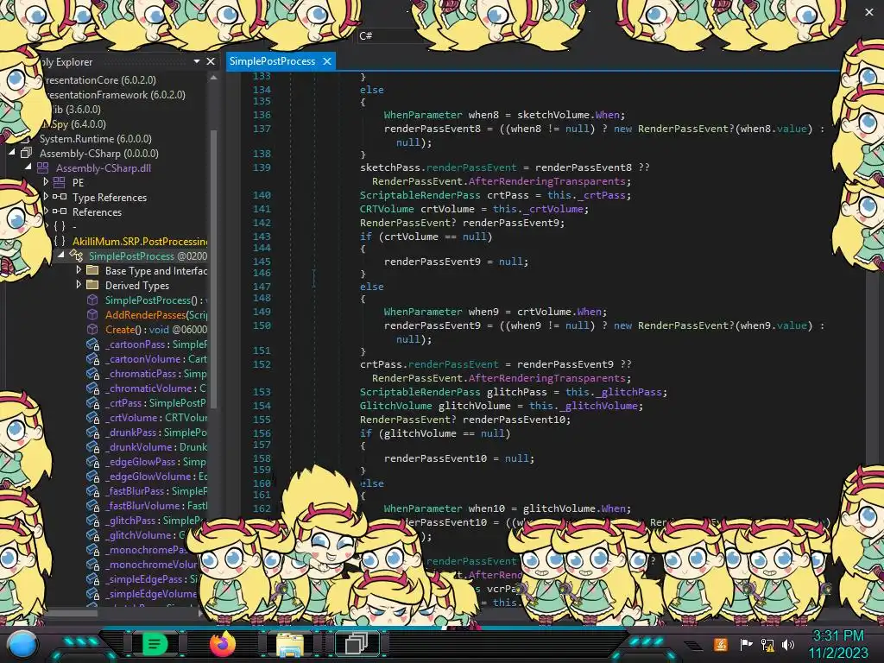Collapse the Assembly-CSharp (0.0.0.0) node
This screenshot has height=663, width=884.
12,153
